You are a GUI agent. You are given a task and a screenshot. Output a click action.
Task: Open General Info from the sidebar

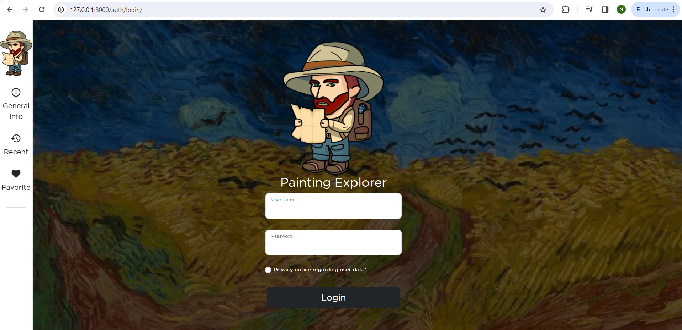[16, 104]
